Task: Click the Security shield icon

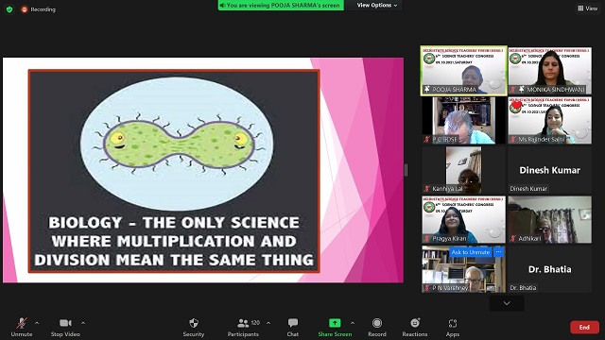Action: click(x=194, y=323)
